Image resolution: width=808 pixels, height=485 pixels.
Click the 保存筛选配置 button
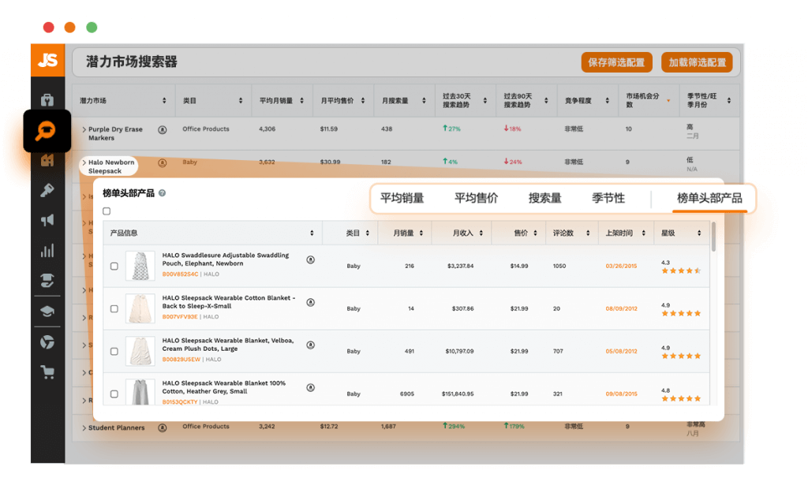click(x=617, y=62)
